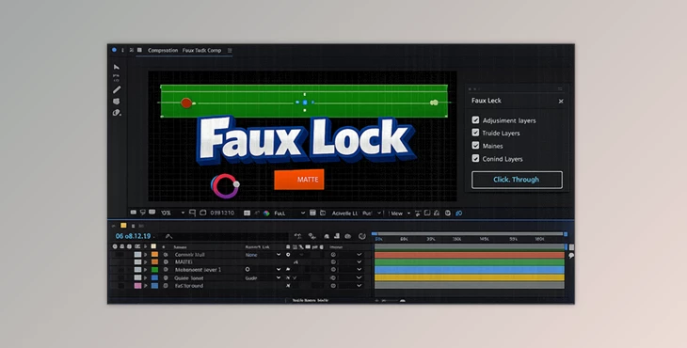This screenshot has width=687, height=348.
Task: Click the graph editor icon in timeline header
Action: [x=337, y=236]
